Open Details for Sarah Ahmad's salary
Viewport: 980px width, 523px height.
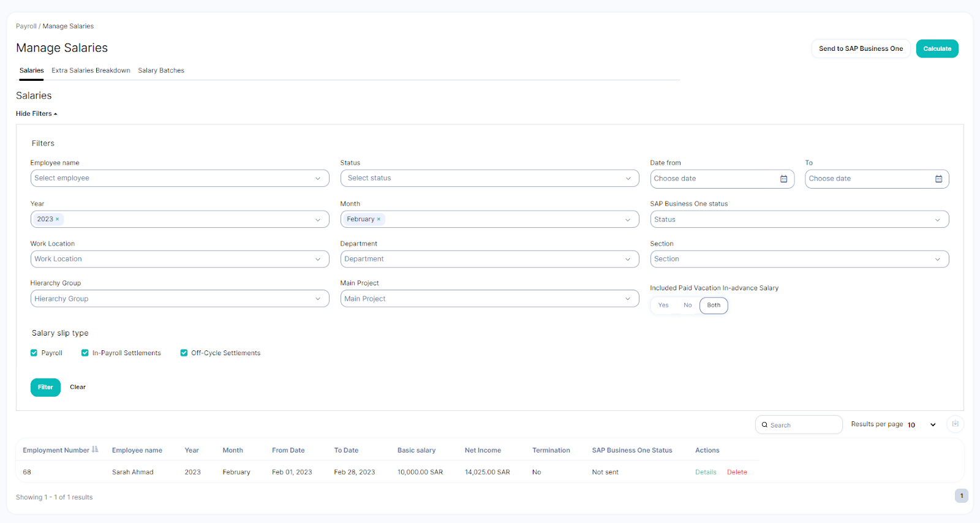706,472
